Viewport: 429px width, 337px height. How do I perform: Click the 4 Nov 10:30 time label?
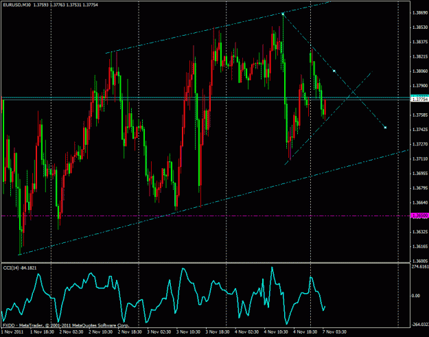(x=276, y=332)
